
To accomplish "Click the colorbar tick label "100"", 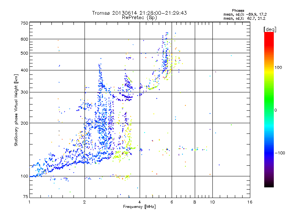I will point(278,67).
